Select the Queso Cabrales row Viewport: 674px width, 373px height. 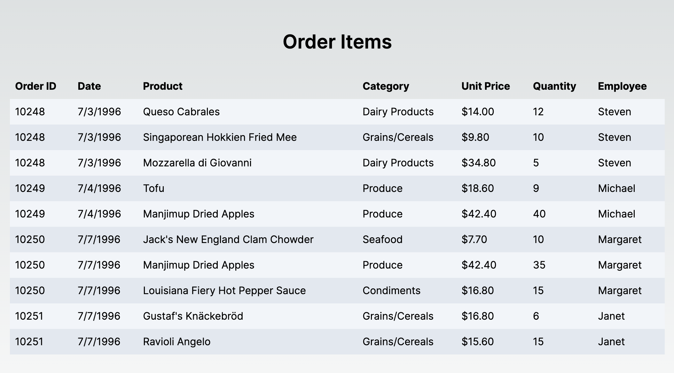[x=181, y=112]
